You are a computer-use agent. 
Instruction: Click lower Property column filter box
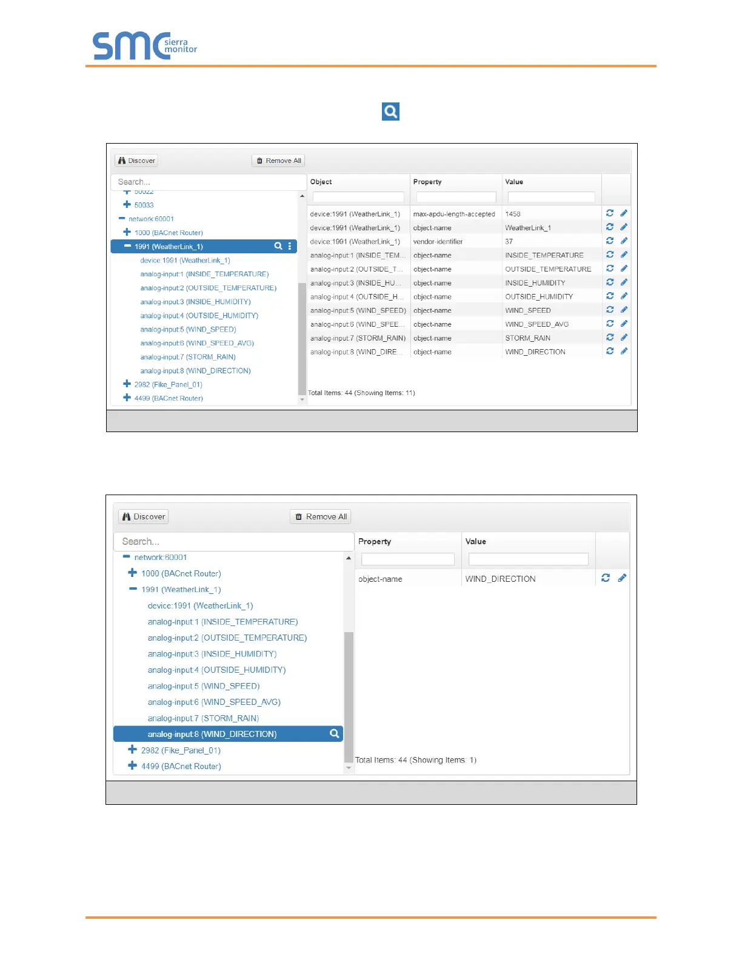coord(408,559)
